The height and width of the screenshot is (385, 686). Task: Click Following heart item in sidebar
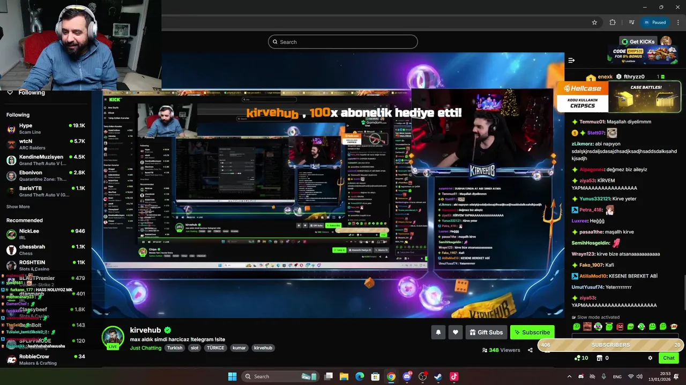[26, 93]
